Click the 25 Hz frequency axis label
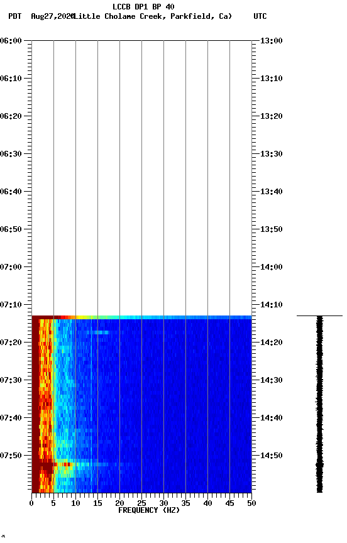The height and width of the screenshot is (543, 347). [141, 504]
